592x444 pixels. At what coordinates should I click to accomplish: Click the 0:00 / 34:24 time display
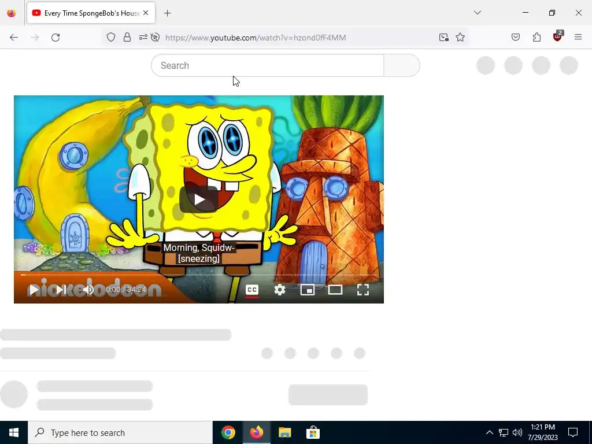[x=125, y=290]
